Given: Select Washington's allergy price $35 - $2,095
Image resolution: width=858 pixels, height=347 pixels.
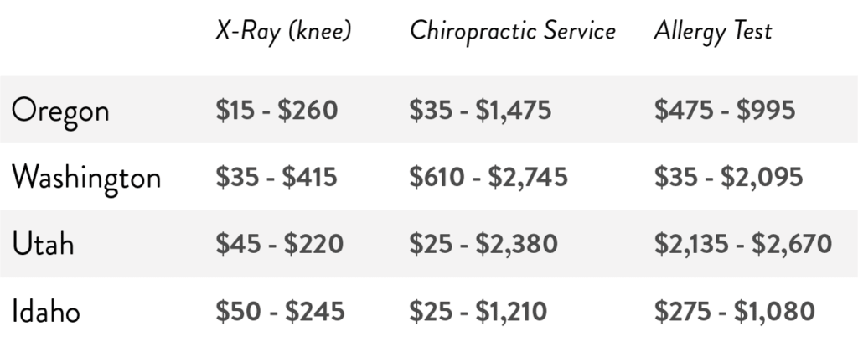Looking at the screenshot, I should (728, 177).
